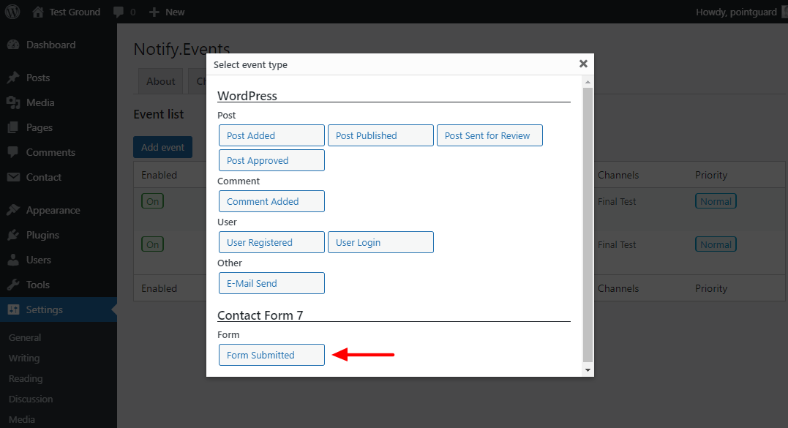
Task: Click the Enabled header in table top
Action: pos(159,175)
